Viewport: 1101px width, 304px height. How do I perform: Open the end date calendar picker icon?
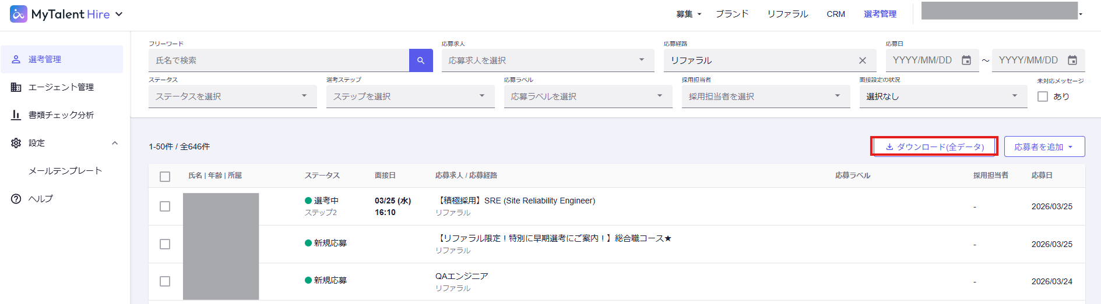1072,60
